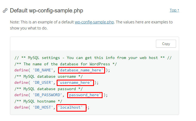This screenshot has height=121, width=196.
Task: Select 'password_here' value in code
Action: [84, 95]
